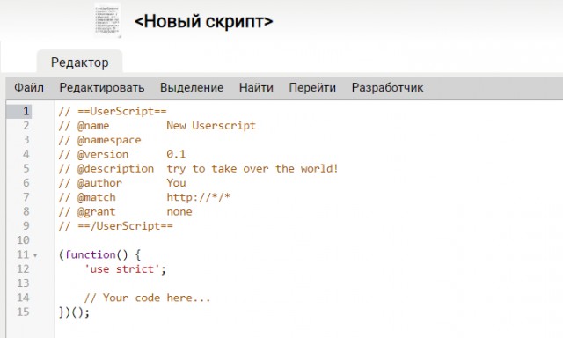Open the Файл menu
Screen dimensions: 563x338
[29, 88]
